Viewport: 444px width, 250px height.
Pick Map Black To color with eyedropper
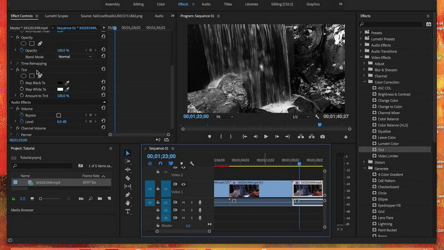coord(67,83)
